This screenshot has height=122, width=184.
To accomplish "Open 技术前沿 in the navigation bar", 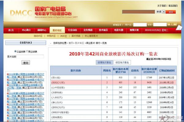I will click(x=103, y=30).
